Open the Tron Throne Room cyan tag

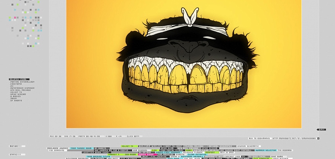click(x=82, y=148)
